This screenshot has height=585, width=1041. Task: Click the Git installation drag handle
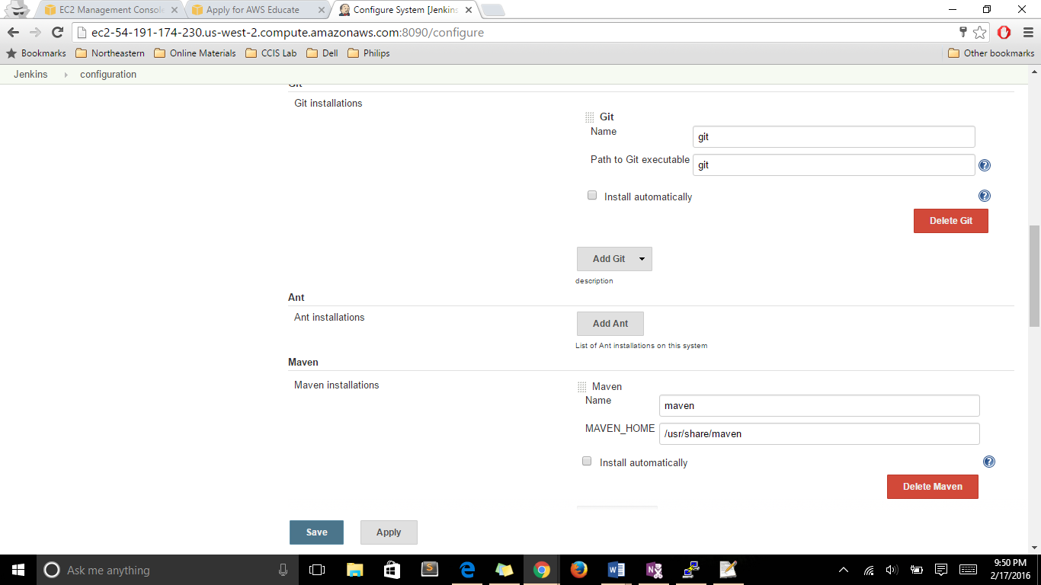tap(589, 117)
